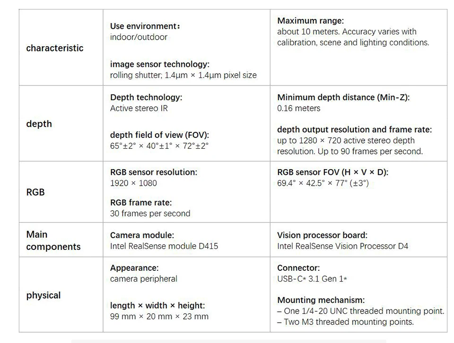Image resolution: width=454 pixels, height=343 pixels.
Task: Click 'depth output resolution and frame rate' heading
Action: point(354,129)
